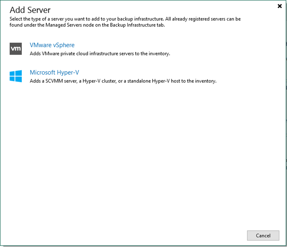Close the Add Server dialog with X
Screen dimensions: 287x247
pos(280,6)
